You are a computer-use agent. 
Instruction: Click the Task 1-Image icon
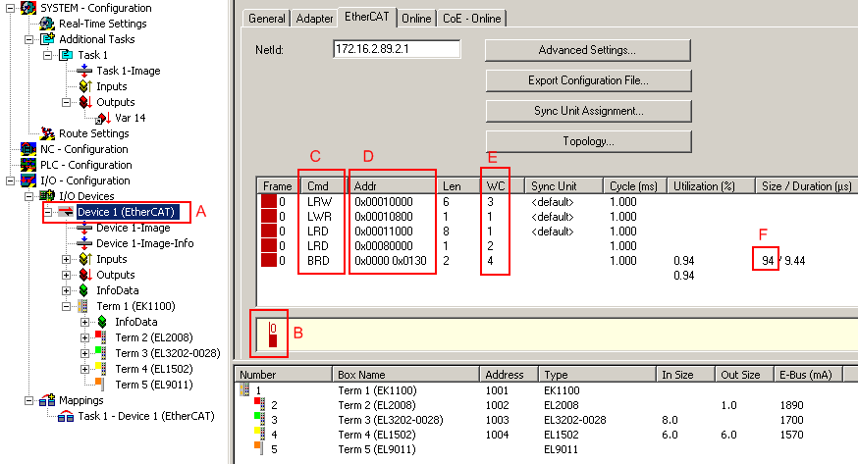pyautogui.click(x=84, y=71)
